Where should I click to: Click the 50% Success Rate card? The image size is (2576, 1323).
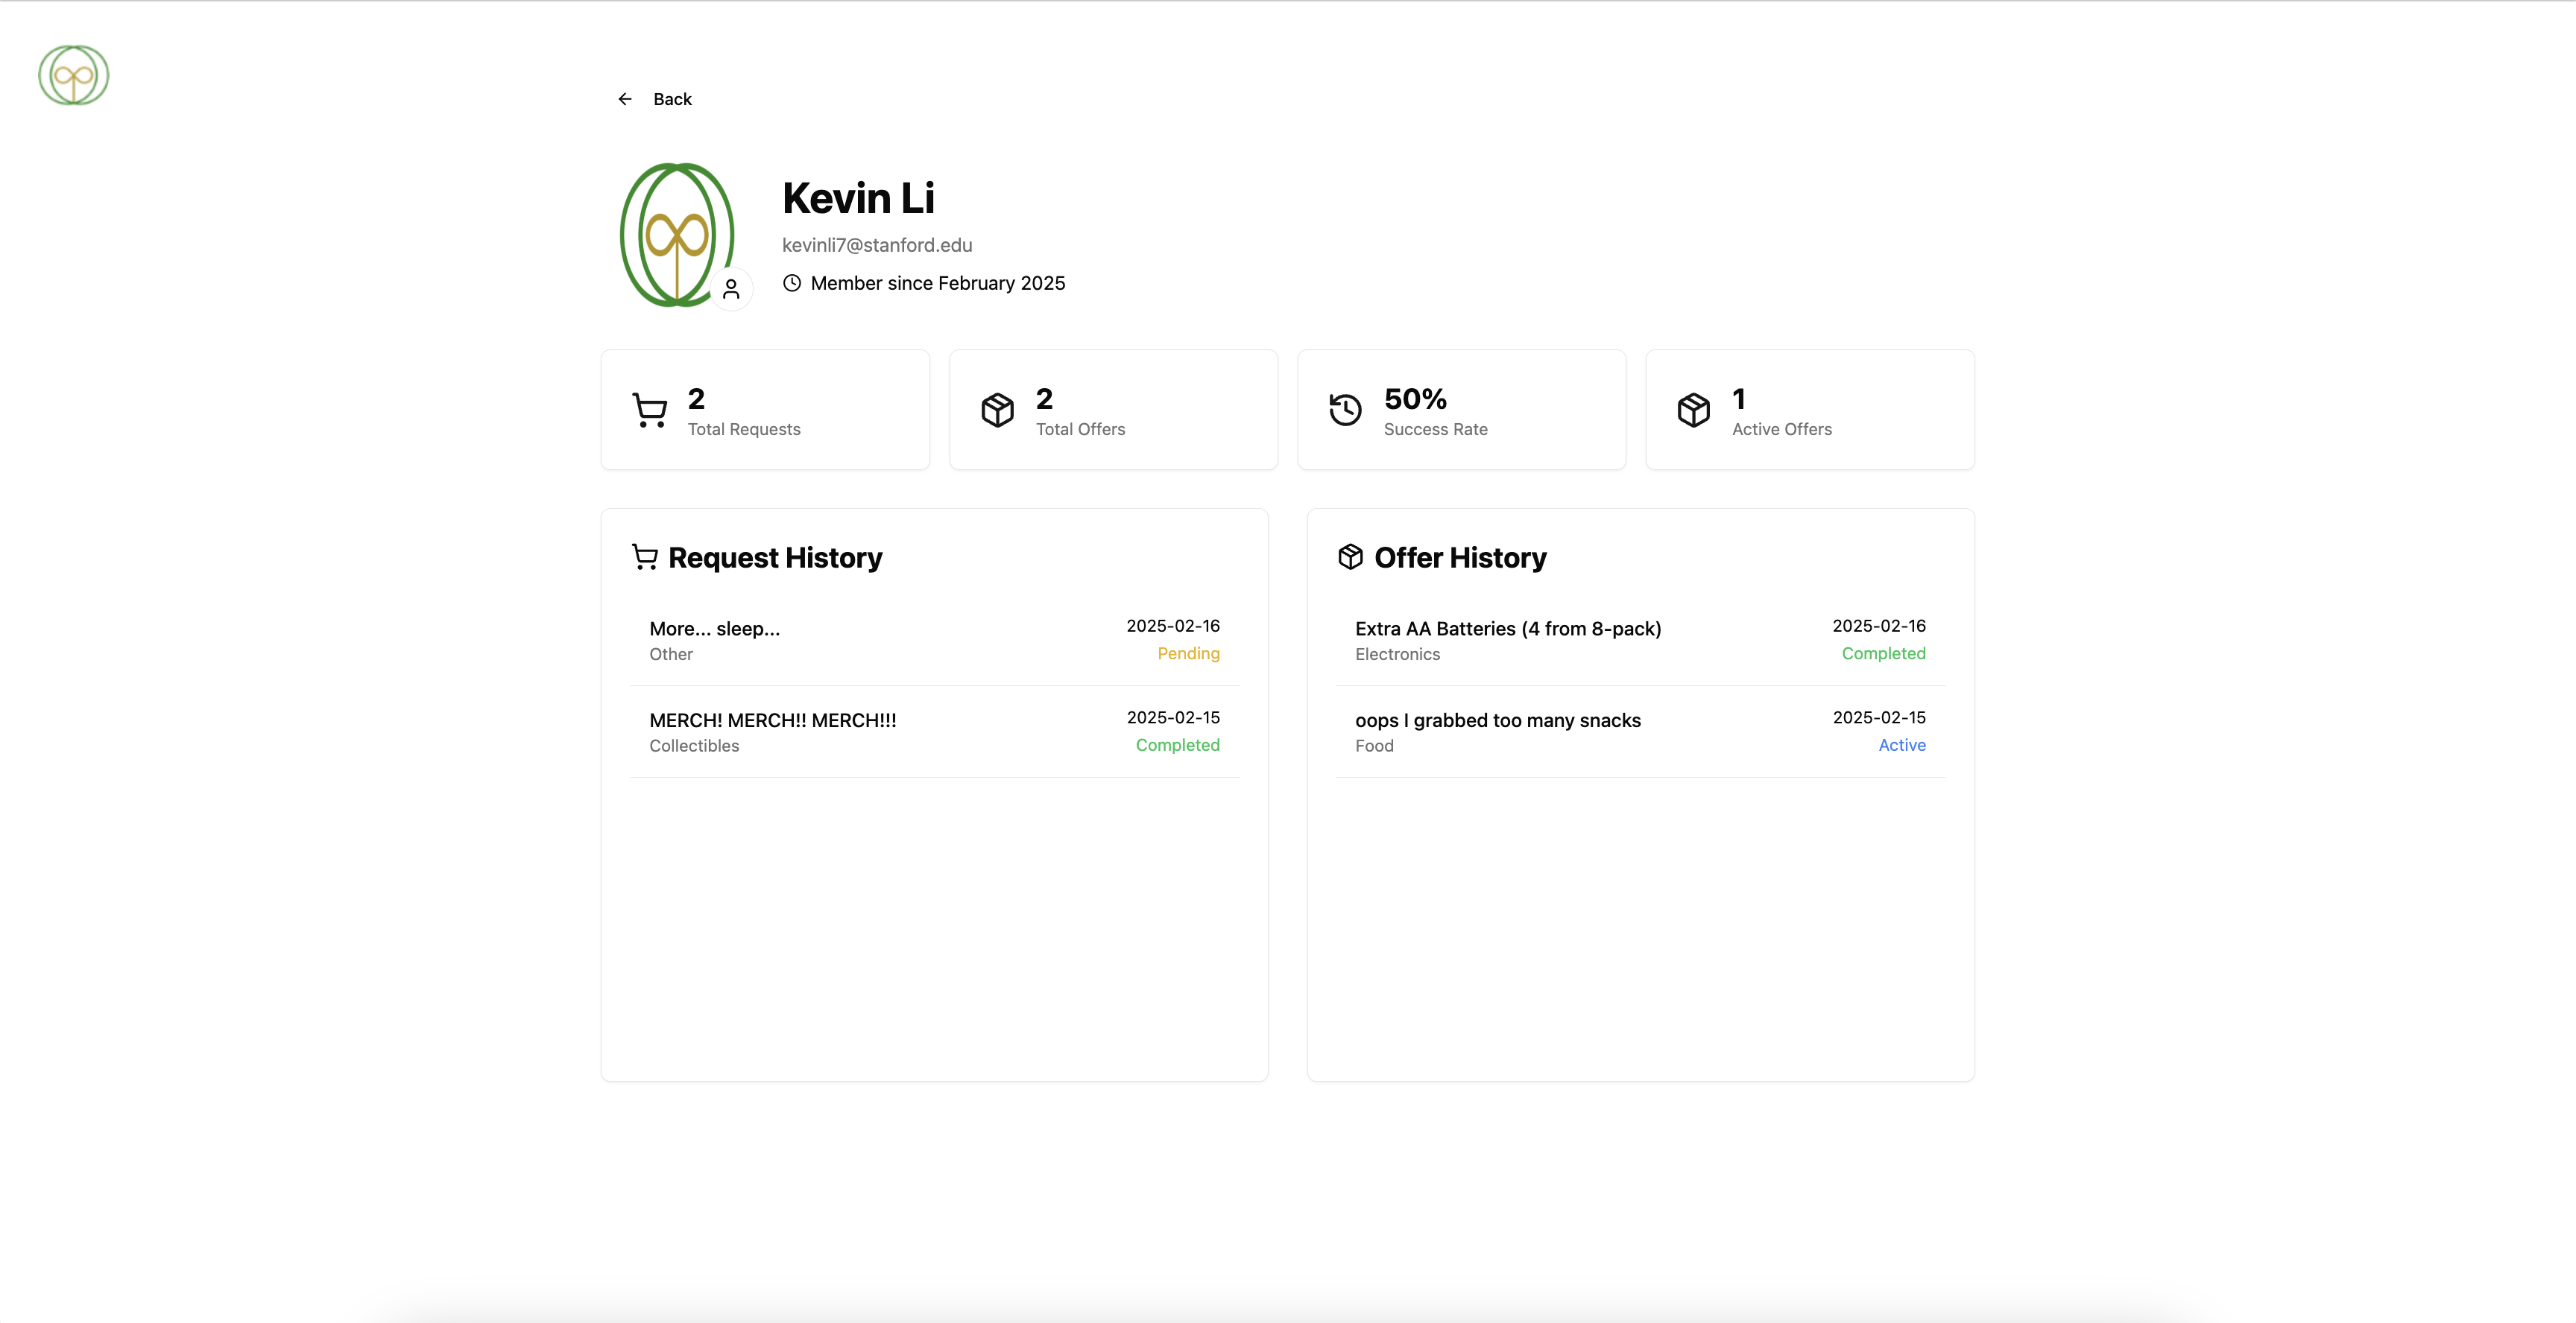(1461, 410)
